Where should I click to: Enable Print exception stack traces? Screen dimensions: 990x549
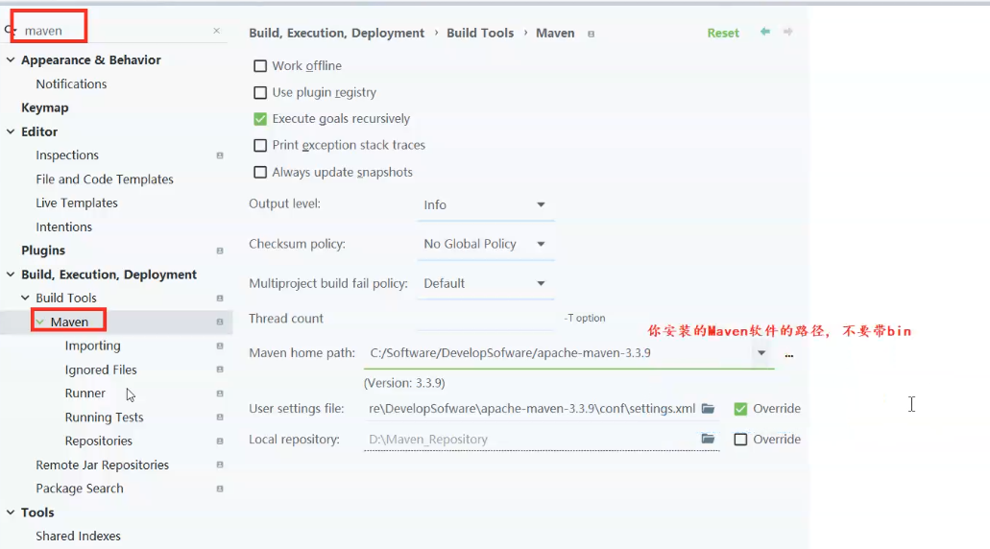point(260,145)
